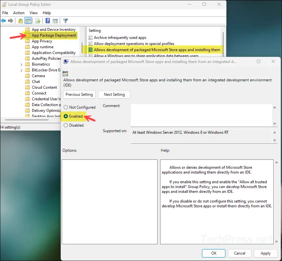Select the Up one level folder icon
The width and height of the screenshot is (282, 261).
[20, 21]
